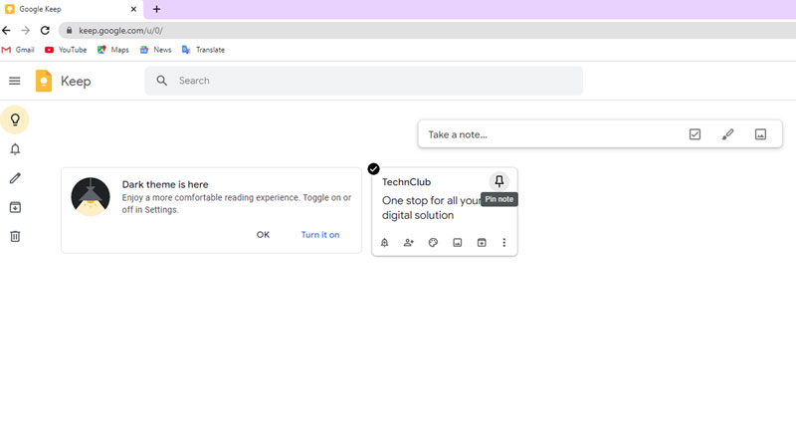Screen dimensions: 796x448
Task: Click the Search input field
Action: coord(364,81)
